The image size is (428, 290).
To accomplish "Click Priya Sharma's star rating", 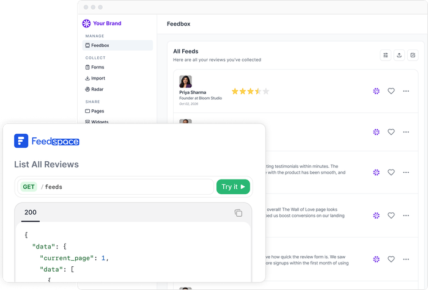I will (250, 92).
